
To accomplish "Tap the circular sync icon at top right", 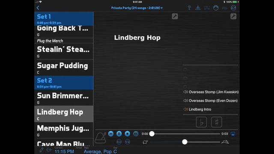I will pyautogui.click(x=233, y=8).
